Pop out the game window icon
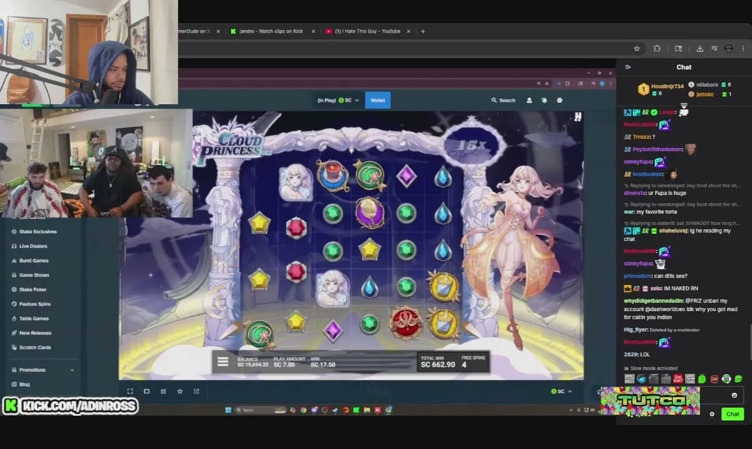Image resolution: width=752 pixels, height=449 pixels. point(196,391)
